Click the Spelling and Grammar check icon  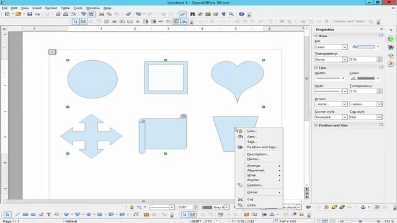[84, 14]
